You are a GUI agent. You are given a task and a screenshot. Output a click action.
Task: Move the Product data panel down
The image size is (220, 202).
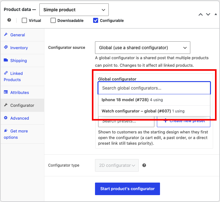[208, 14]
